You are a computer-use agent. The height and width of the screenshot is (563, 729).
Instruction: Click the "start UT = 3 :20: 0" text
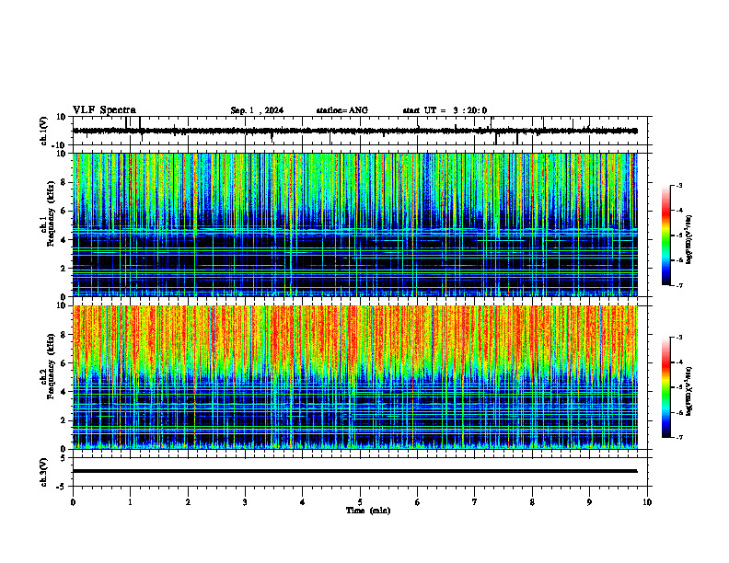click(x=445, y=110)
